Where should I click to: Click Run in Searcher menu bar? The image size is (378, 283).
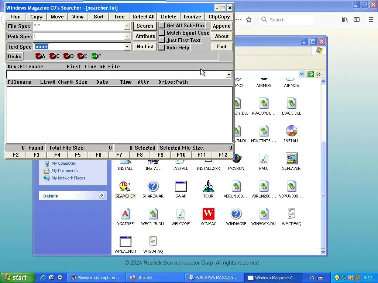16,17
